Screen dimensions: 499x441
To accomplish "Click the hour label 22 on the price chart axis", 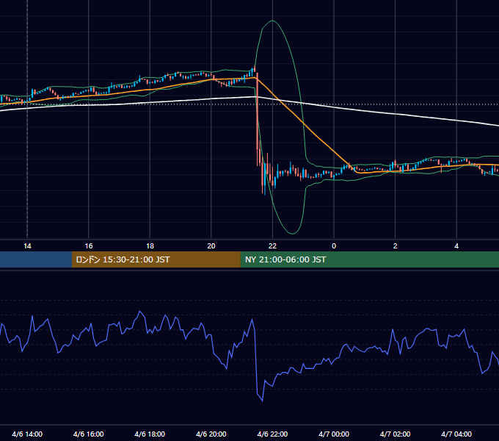I will [272, 246].
